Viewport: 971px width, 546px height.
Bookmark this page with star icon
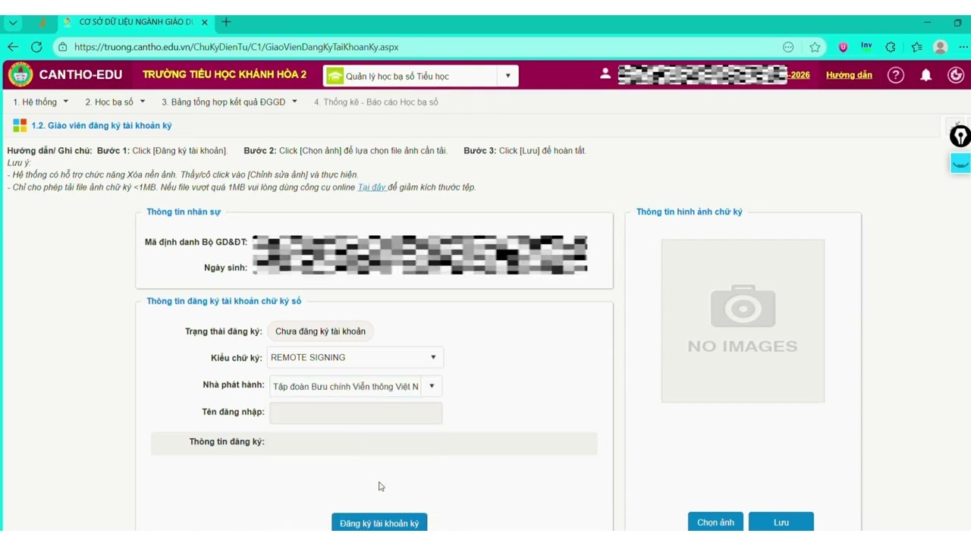[815, 47]
